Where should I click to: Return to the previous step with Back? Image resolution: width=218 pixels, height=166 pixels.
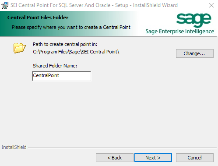115,158
